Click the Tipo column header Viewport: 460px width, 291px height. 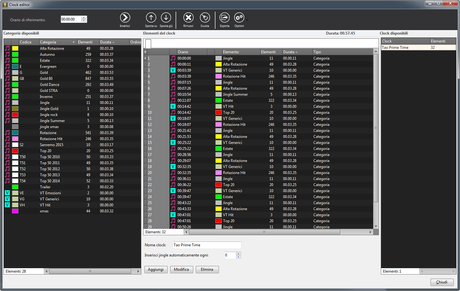pos(342,52)
